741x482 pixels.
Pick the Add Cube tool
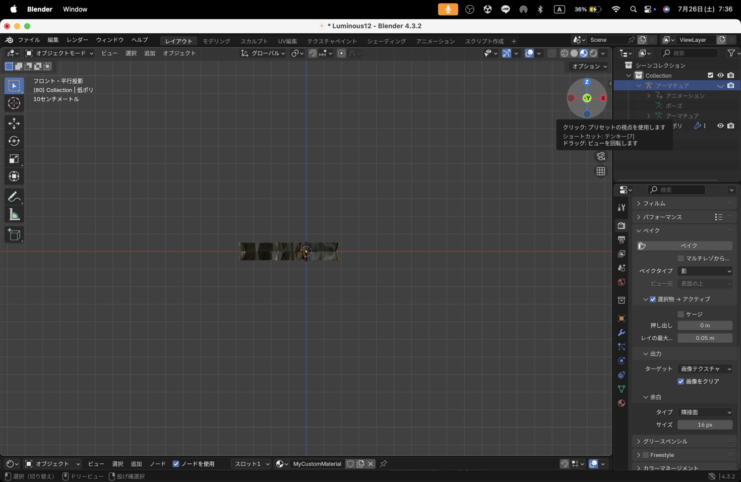pos(14,234)
